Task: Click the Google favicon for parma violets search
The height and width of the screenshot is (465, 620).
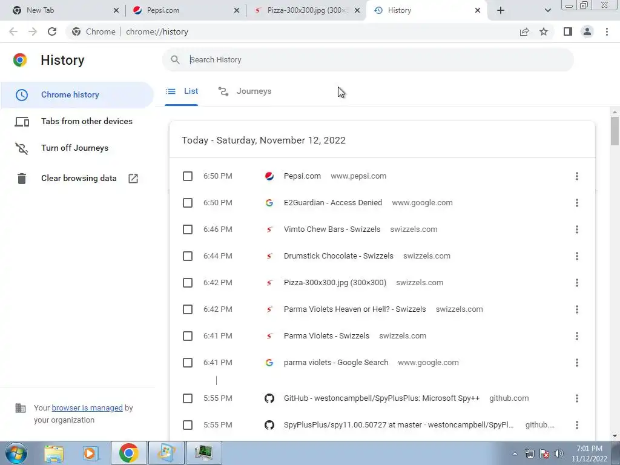Action: [x=269, y=363]
